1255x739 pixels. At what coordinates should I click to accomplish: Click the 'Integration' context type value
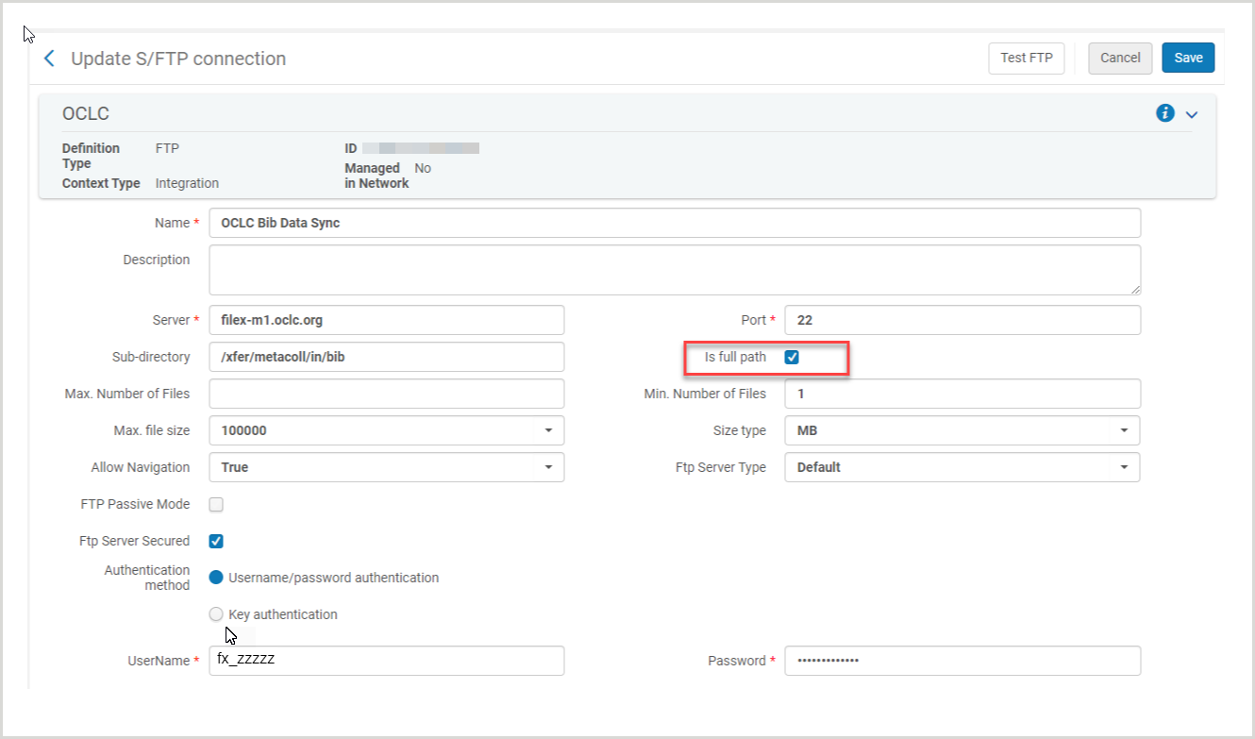187,183
